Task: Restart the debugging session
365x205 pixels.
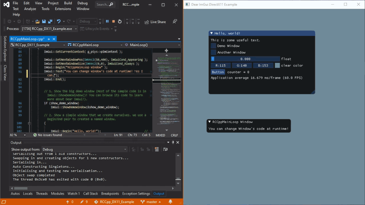Action: [x=120, y=22]
